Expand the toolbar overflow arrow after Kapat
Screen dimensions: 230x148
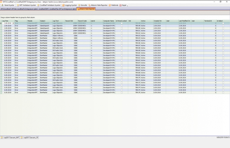[128, 6]
